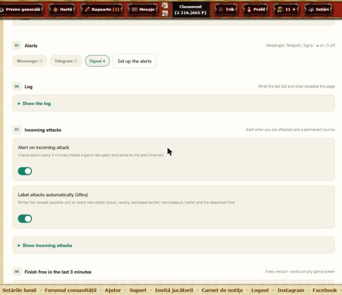Open the Forumul comunității link

(x=70, y=290)
